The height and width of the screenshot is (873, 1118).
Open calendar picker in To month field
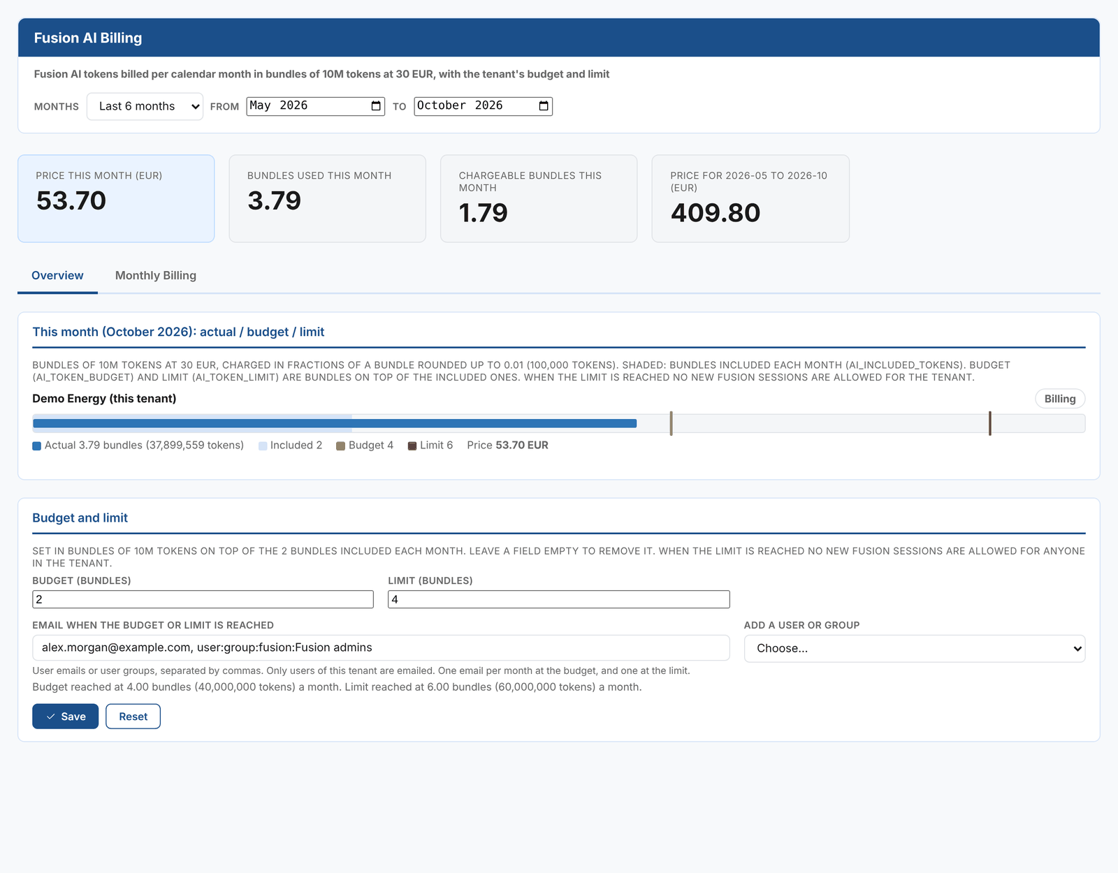click(544, 106)
